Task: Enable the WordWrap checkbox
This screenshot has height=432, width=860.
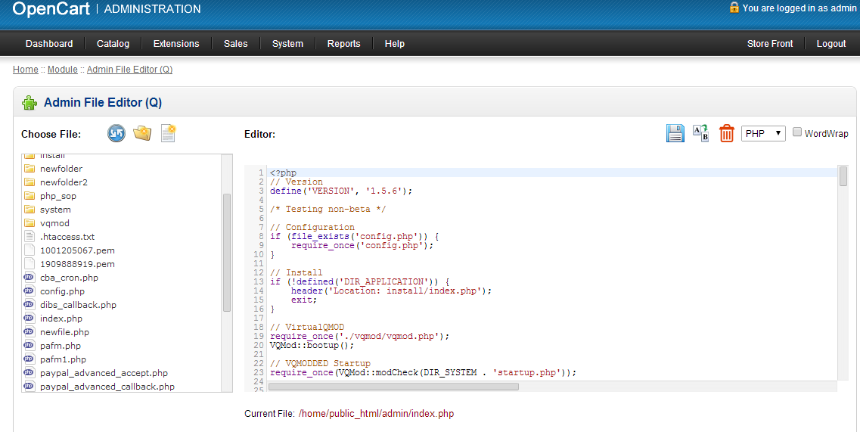Action: click(797, 132)
